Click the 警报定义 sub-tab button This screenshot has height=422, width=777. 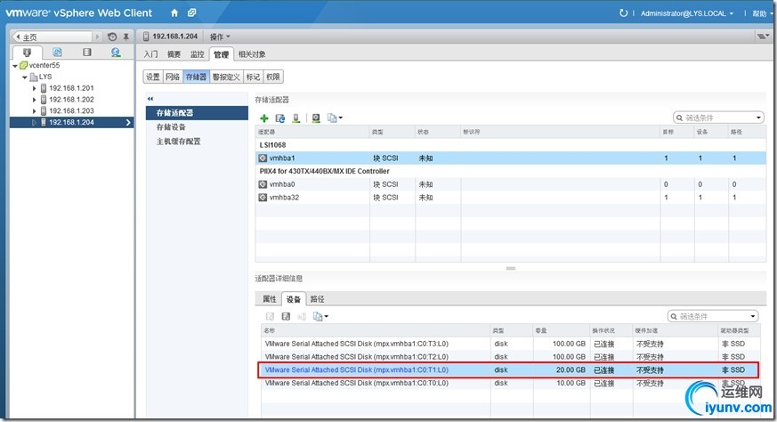pos(226,77)
